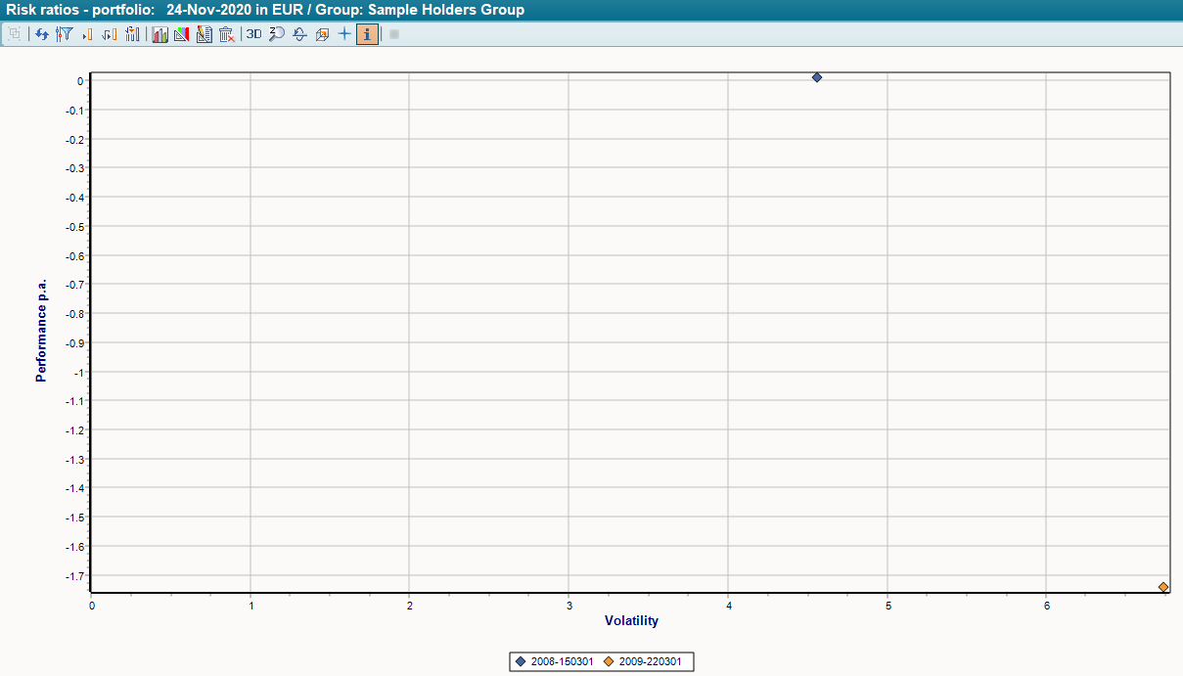Image resolution: width=1183 pixels, height=676 pixels.
Task: Toggle the 3D chart view
Action: point(254,34)
